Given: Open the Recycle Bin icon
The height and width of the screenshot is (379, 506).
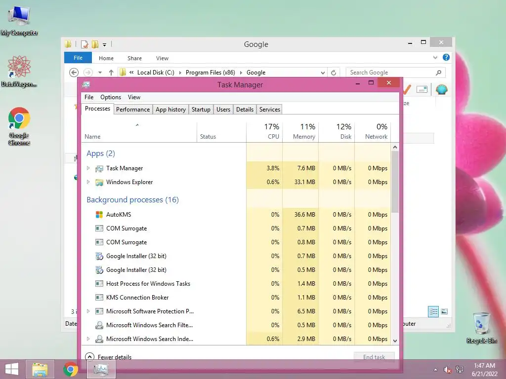Looking at the screenshot, I should 481,327.
